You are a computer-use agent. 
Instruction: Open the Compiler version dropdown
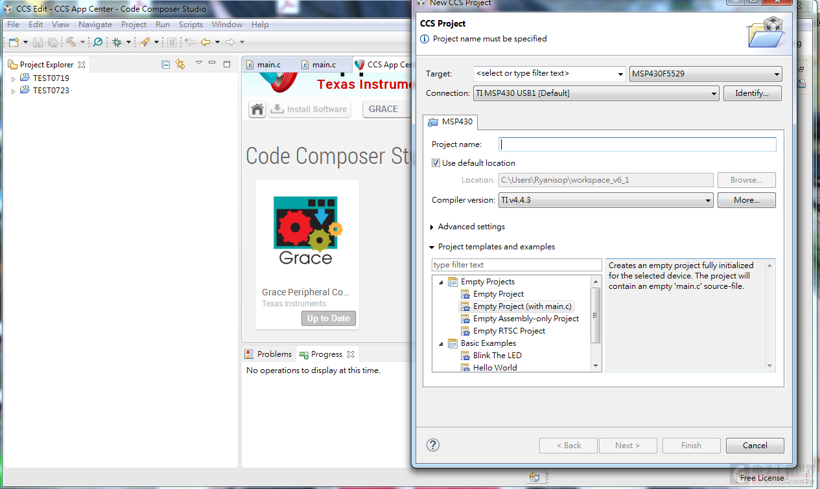tap(606, 200)
